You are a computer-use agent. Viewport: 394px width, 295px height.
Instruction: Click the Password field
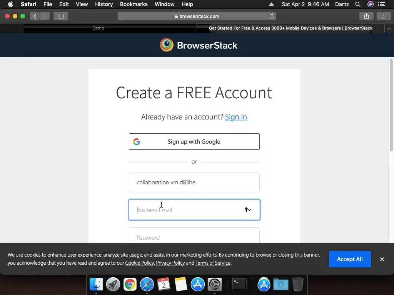194,236
